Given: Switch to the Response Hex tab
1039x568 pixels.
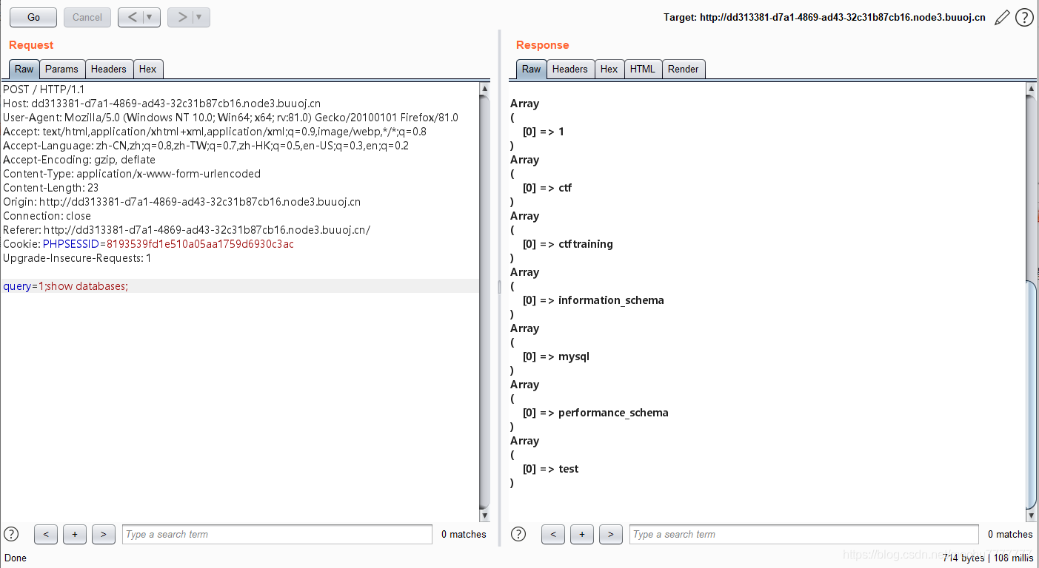Looking at the screenshot, I should point(609,69).
